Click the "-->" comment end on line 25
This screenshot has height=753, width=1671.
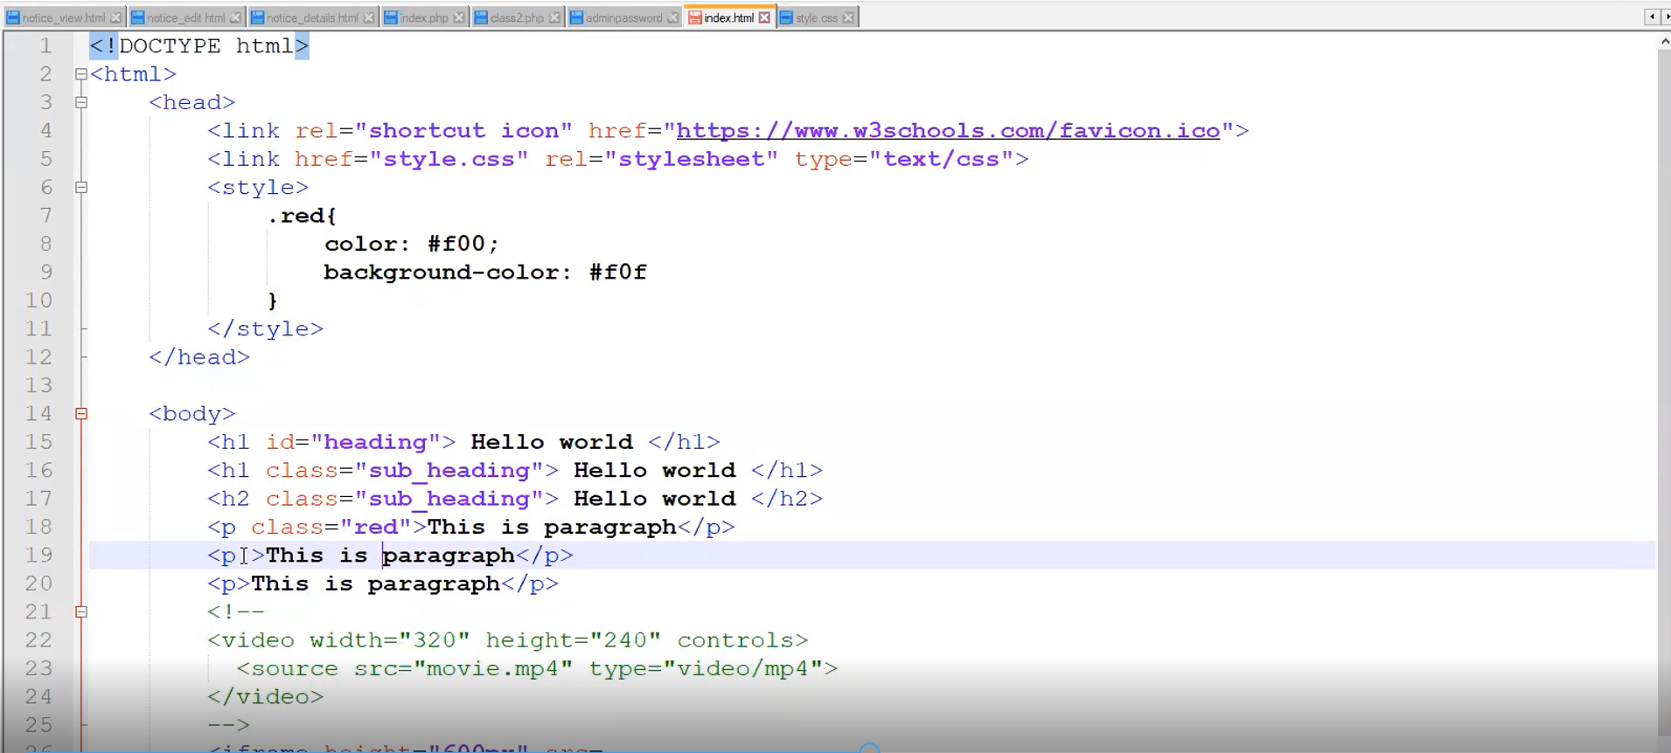click(x=229, y=725)
